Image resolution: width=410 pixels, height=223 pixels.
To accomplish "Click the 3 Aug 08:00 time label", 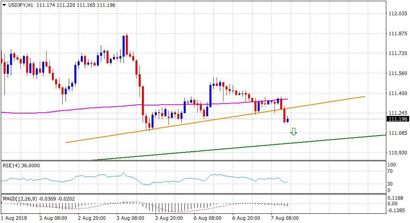I will pos(130,218).
